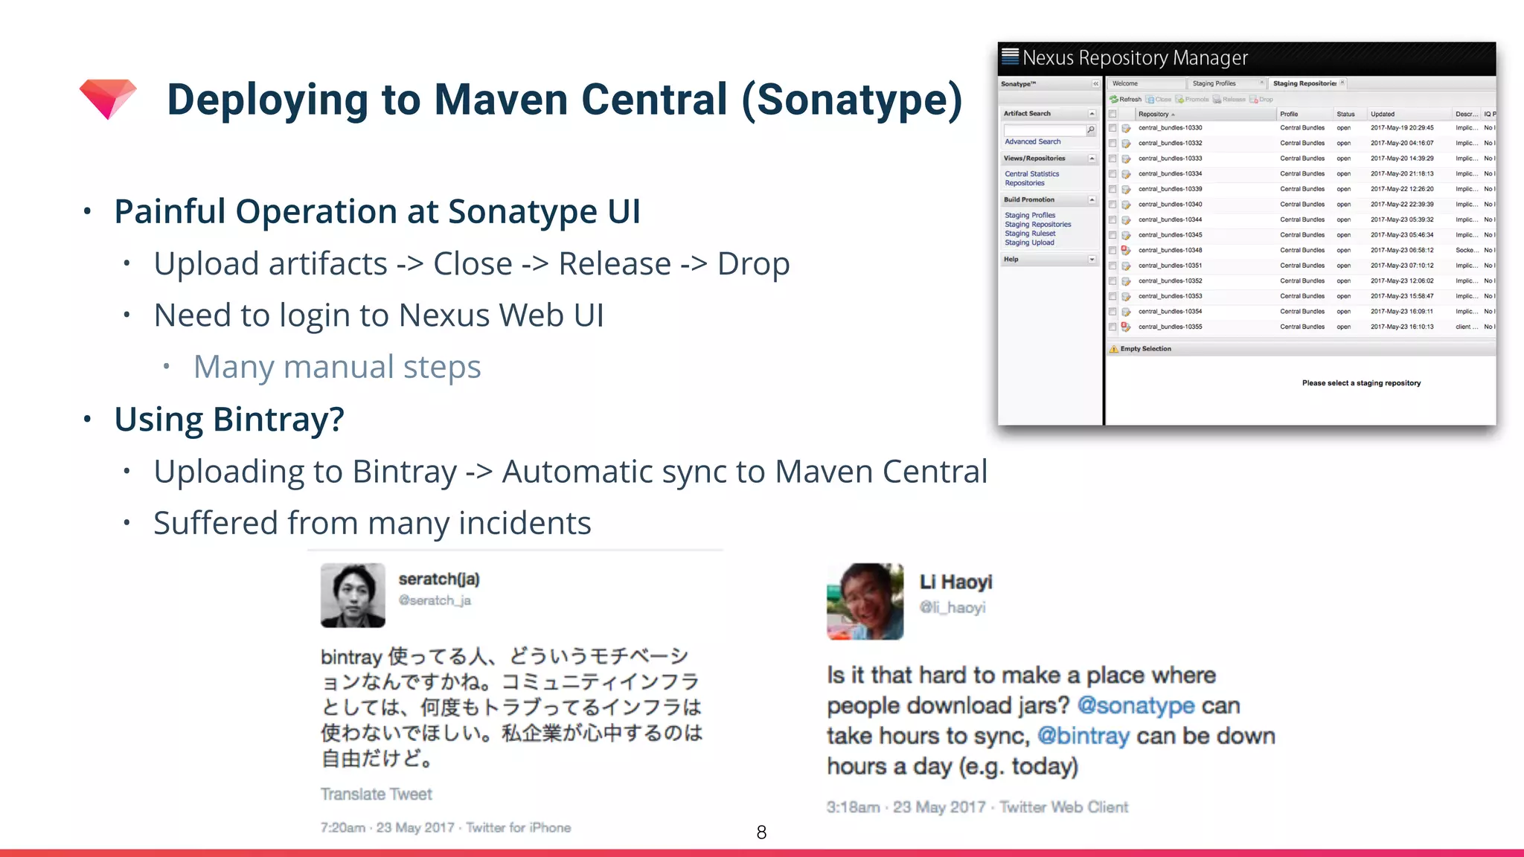1524x857 pixels.
Task: Check the box for central_bundles-10345
Action: pyautogui.click(x=1112, y=235)
